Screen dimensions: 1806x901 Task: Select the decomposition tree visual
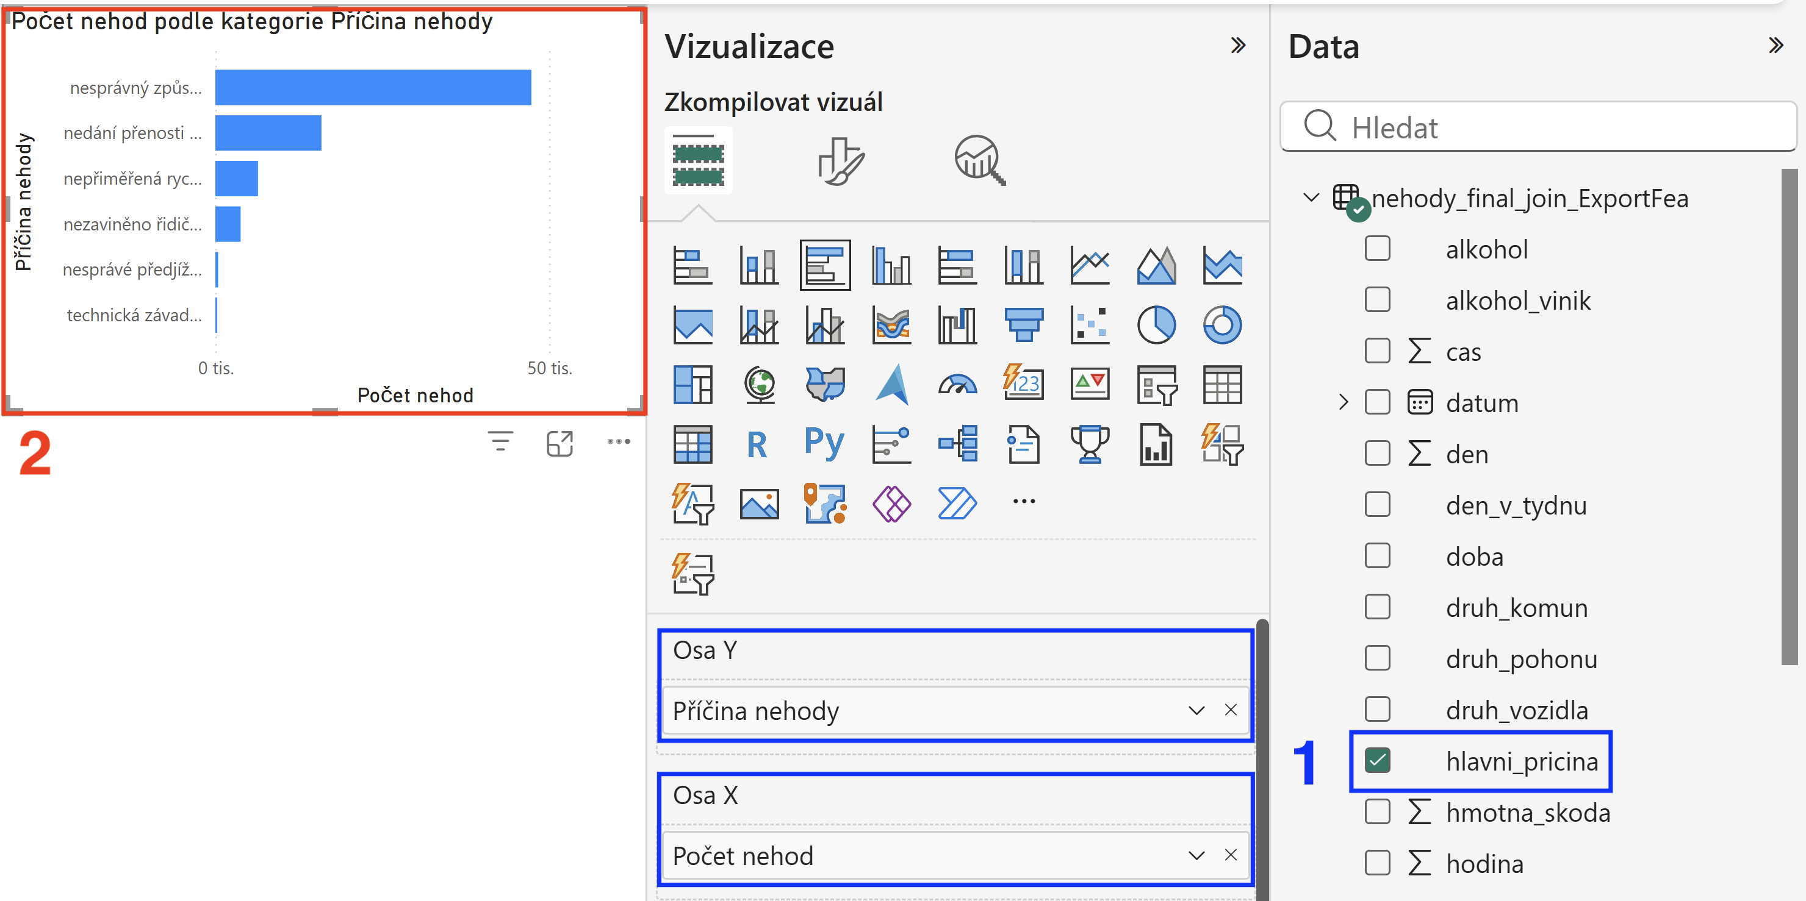[x=957, y=444]
